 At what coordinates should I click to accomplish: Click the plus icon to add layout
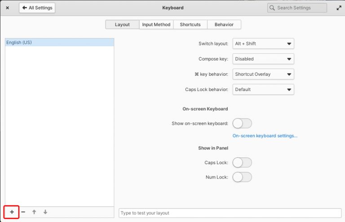[12, 212]
